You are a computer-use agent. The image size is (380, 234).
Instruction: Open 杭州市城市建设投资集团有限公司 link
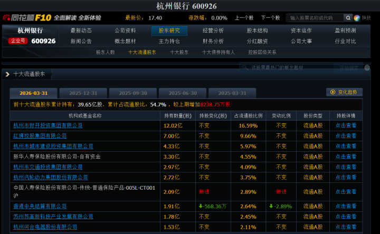[x=53, y=147]
